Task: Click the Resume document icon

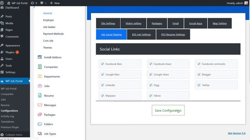Action: pyautogui.click(x=40, y=95)
